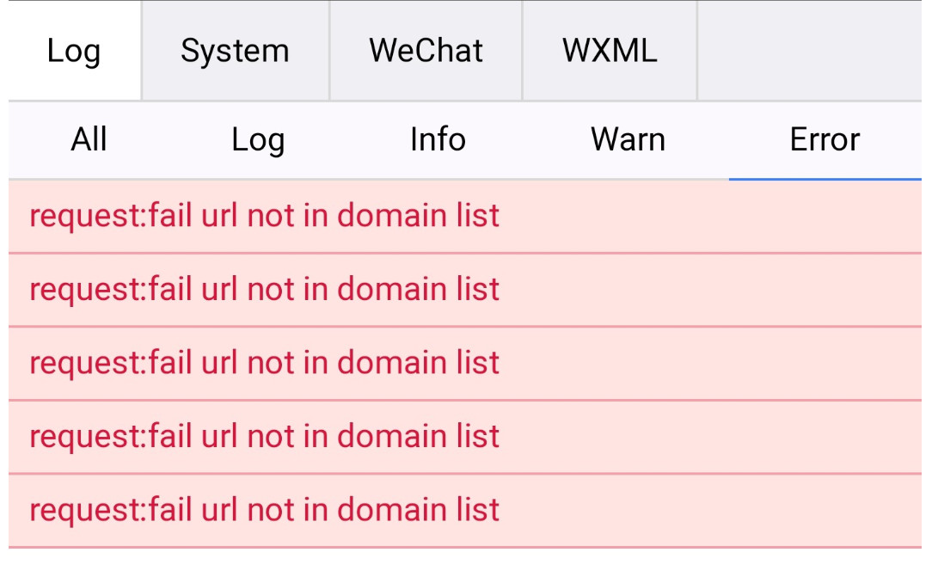Select the WXML tab

tap(610, 51)
